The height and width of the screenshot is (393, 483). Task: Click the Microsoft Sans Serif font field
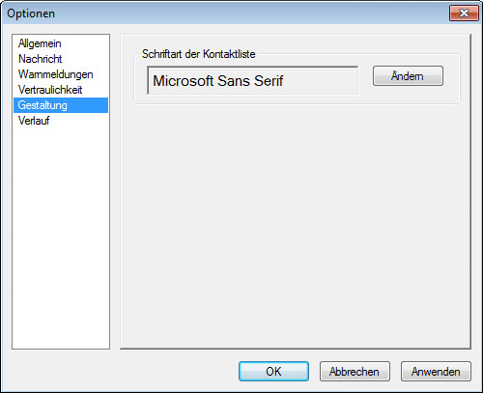tap(253, 80)
